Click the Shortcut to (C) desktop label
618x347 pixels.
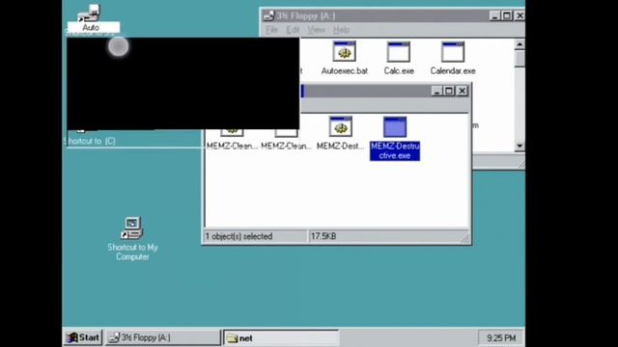tap(90, 141)
